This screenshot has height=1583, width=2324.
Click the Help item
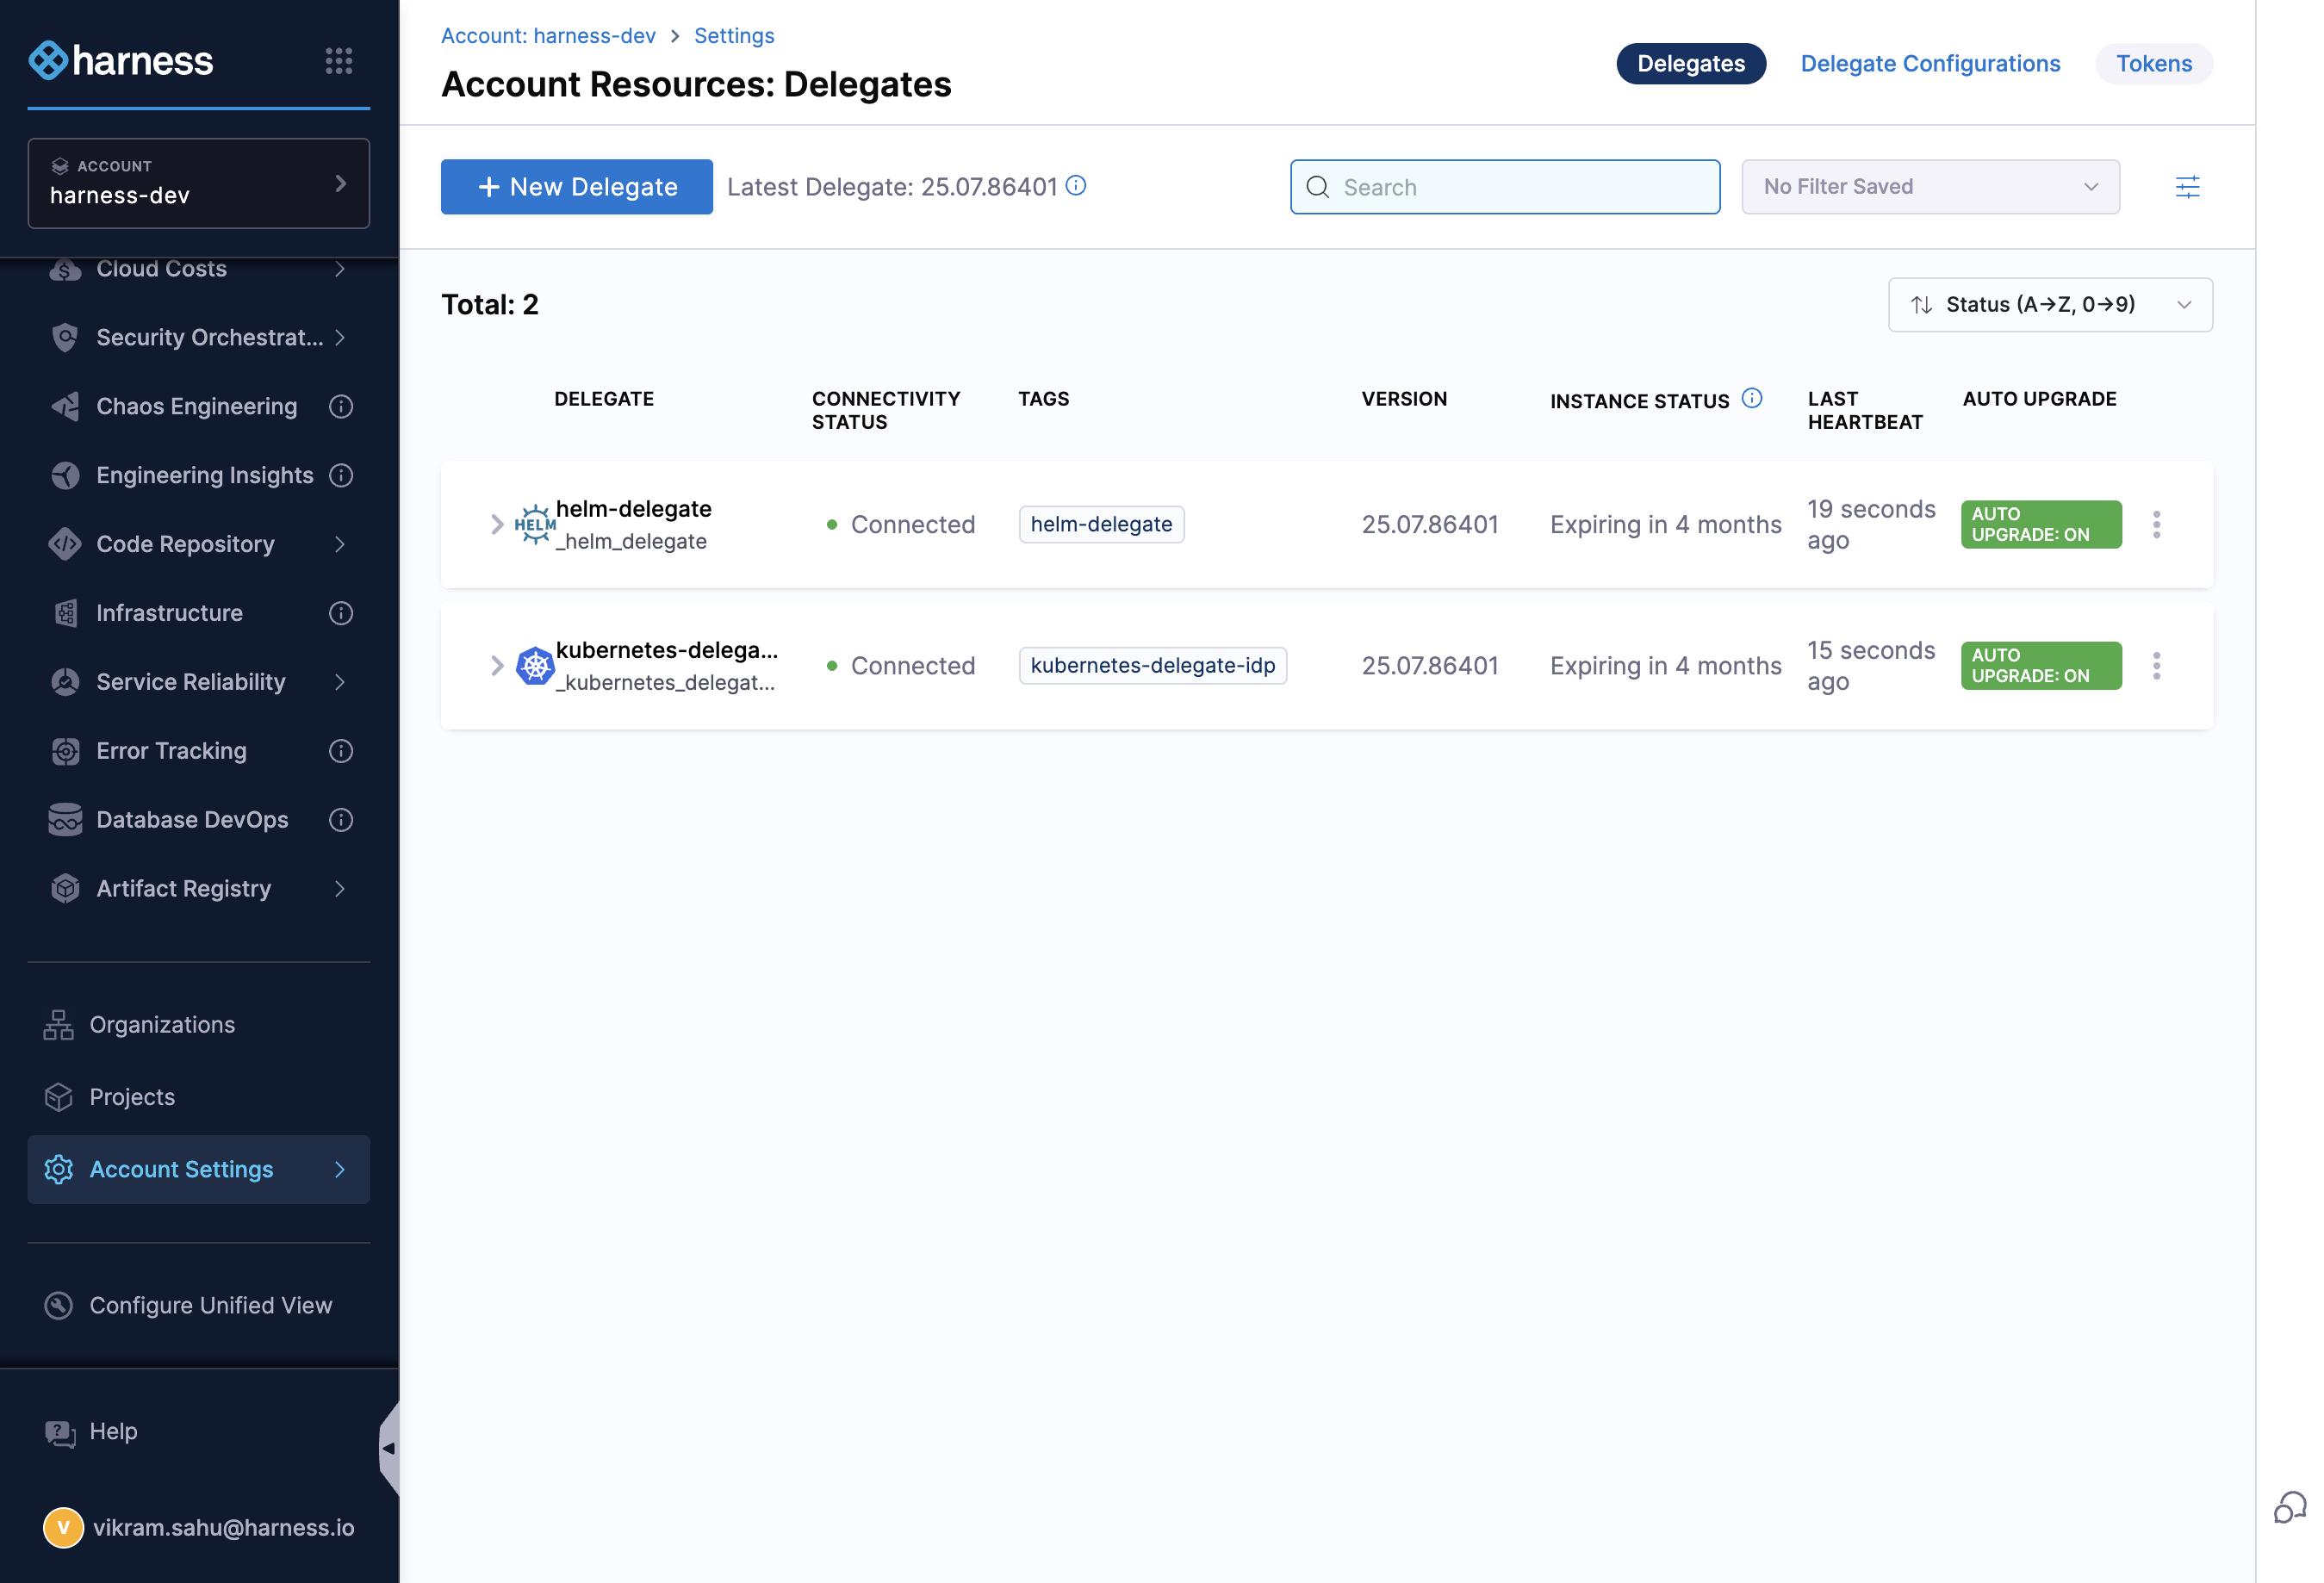92,1432
